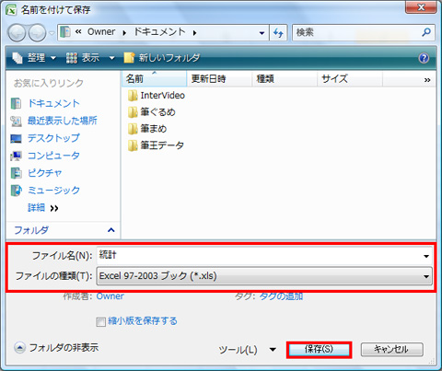The image size is (442, 371).
Task: Expand the arrow after Owner breadcrumb
Action: [x=124, y=33]
